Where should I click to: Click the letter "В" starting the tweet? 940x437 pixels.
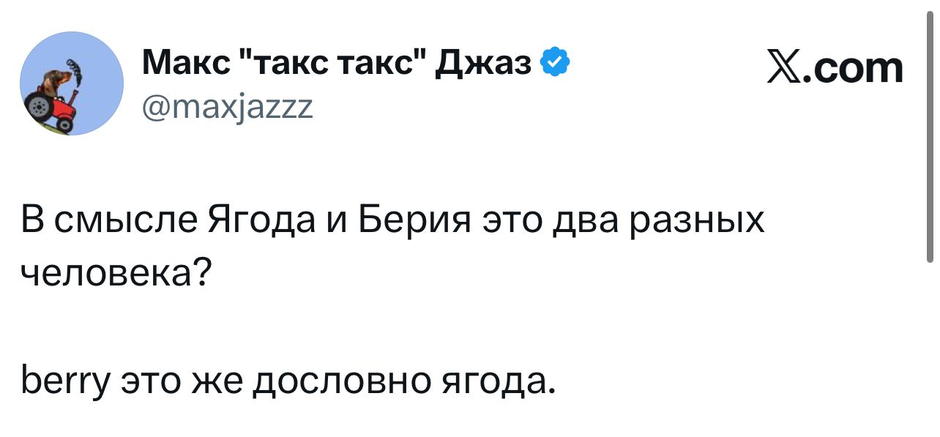pyautogui.click(x=31, y=220)
